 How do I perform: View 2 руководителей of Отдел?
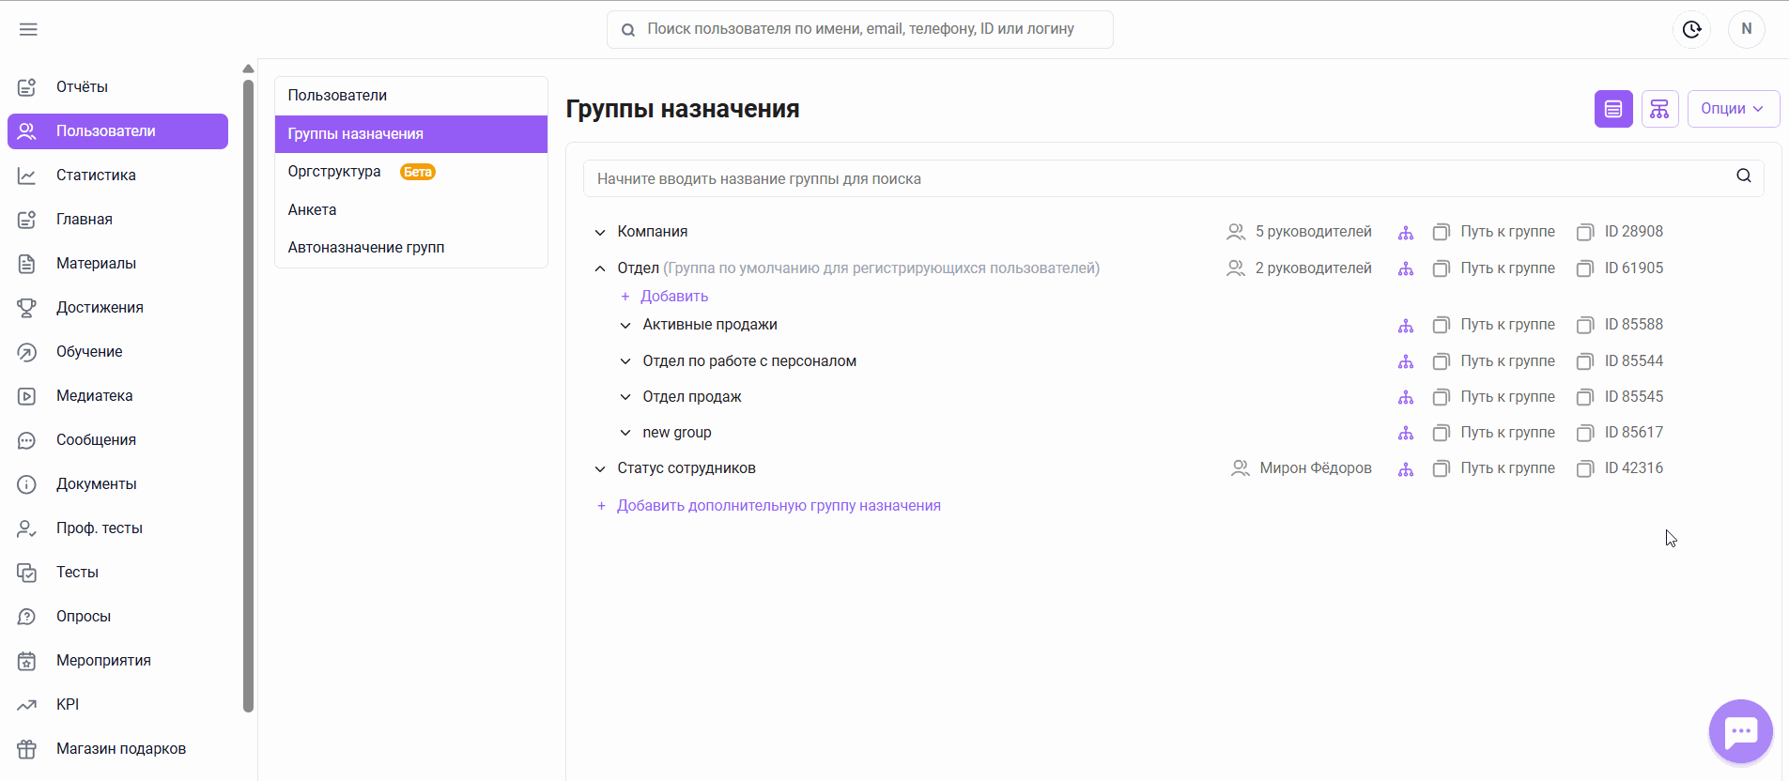[1300, 268]
